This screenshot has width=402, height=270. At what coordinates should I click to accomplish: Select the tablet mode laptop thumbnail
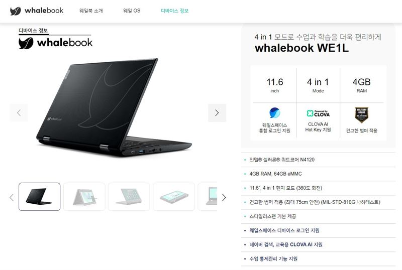[174, 197]
